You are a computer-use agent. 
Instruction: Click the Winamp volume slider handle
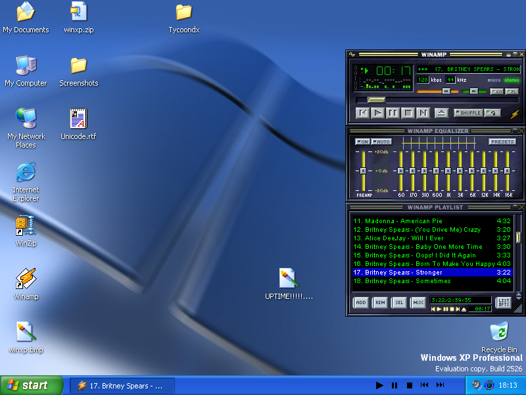click(x=446, y=92)
